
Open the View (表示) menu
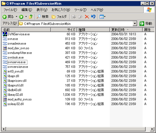(42, 10)
